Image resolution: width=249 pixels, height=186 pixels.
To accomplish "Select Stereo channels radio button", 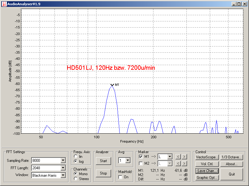I will pyautogui.click(x=76, y=179).
